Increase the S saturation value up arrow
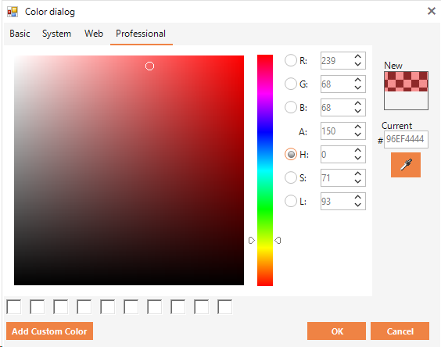The width and height of the screenshot is (441, 347). coord(358,173)
